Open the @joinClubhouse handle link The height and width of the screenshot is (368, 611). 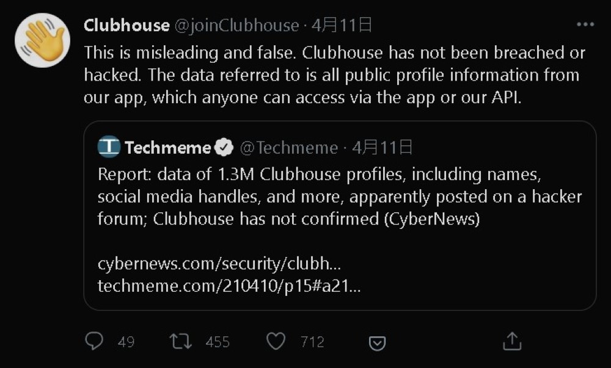click(x=237, y=26)
